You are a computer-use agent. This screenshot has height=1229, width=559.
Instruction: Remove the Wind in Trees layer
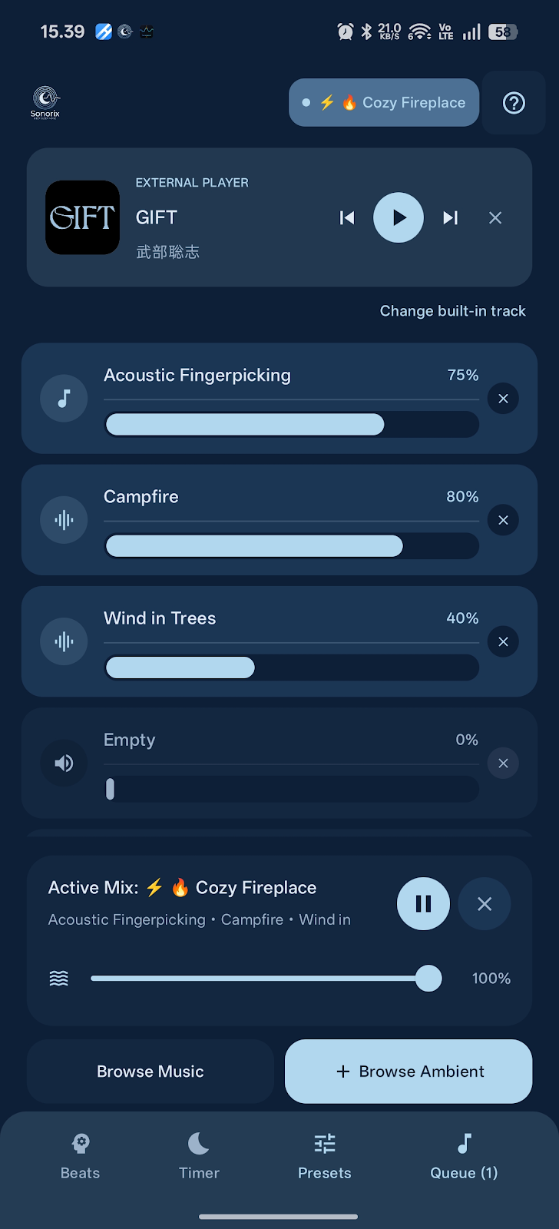[x=503, y=641]
